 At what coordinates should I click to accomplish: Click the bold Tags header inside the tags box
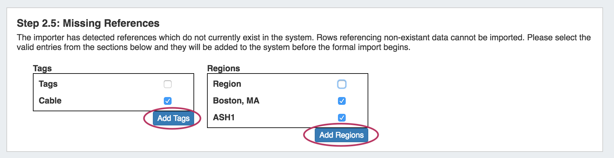[48, 84]
